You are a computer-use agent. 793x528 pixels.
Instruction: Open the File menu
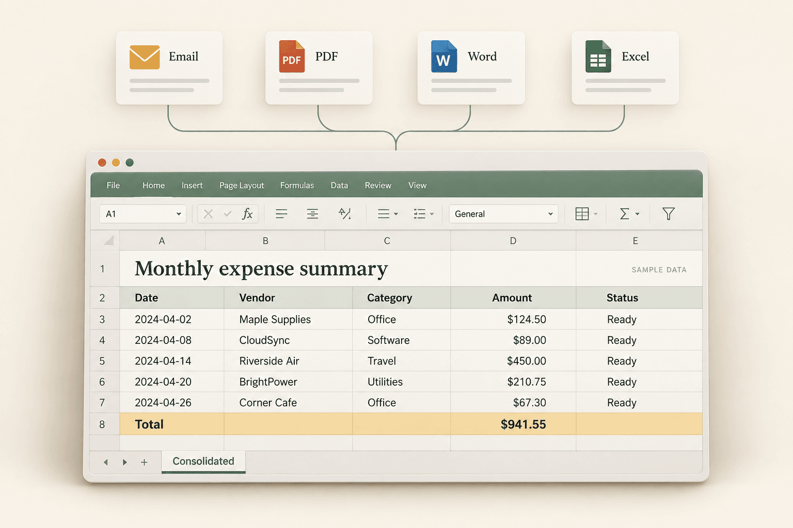(x=113, y=186)
